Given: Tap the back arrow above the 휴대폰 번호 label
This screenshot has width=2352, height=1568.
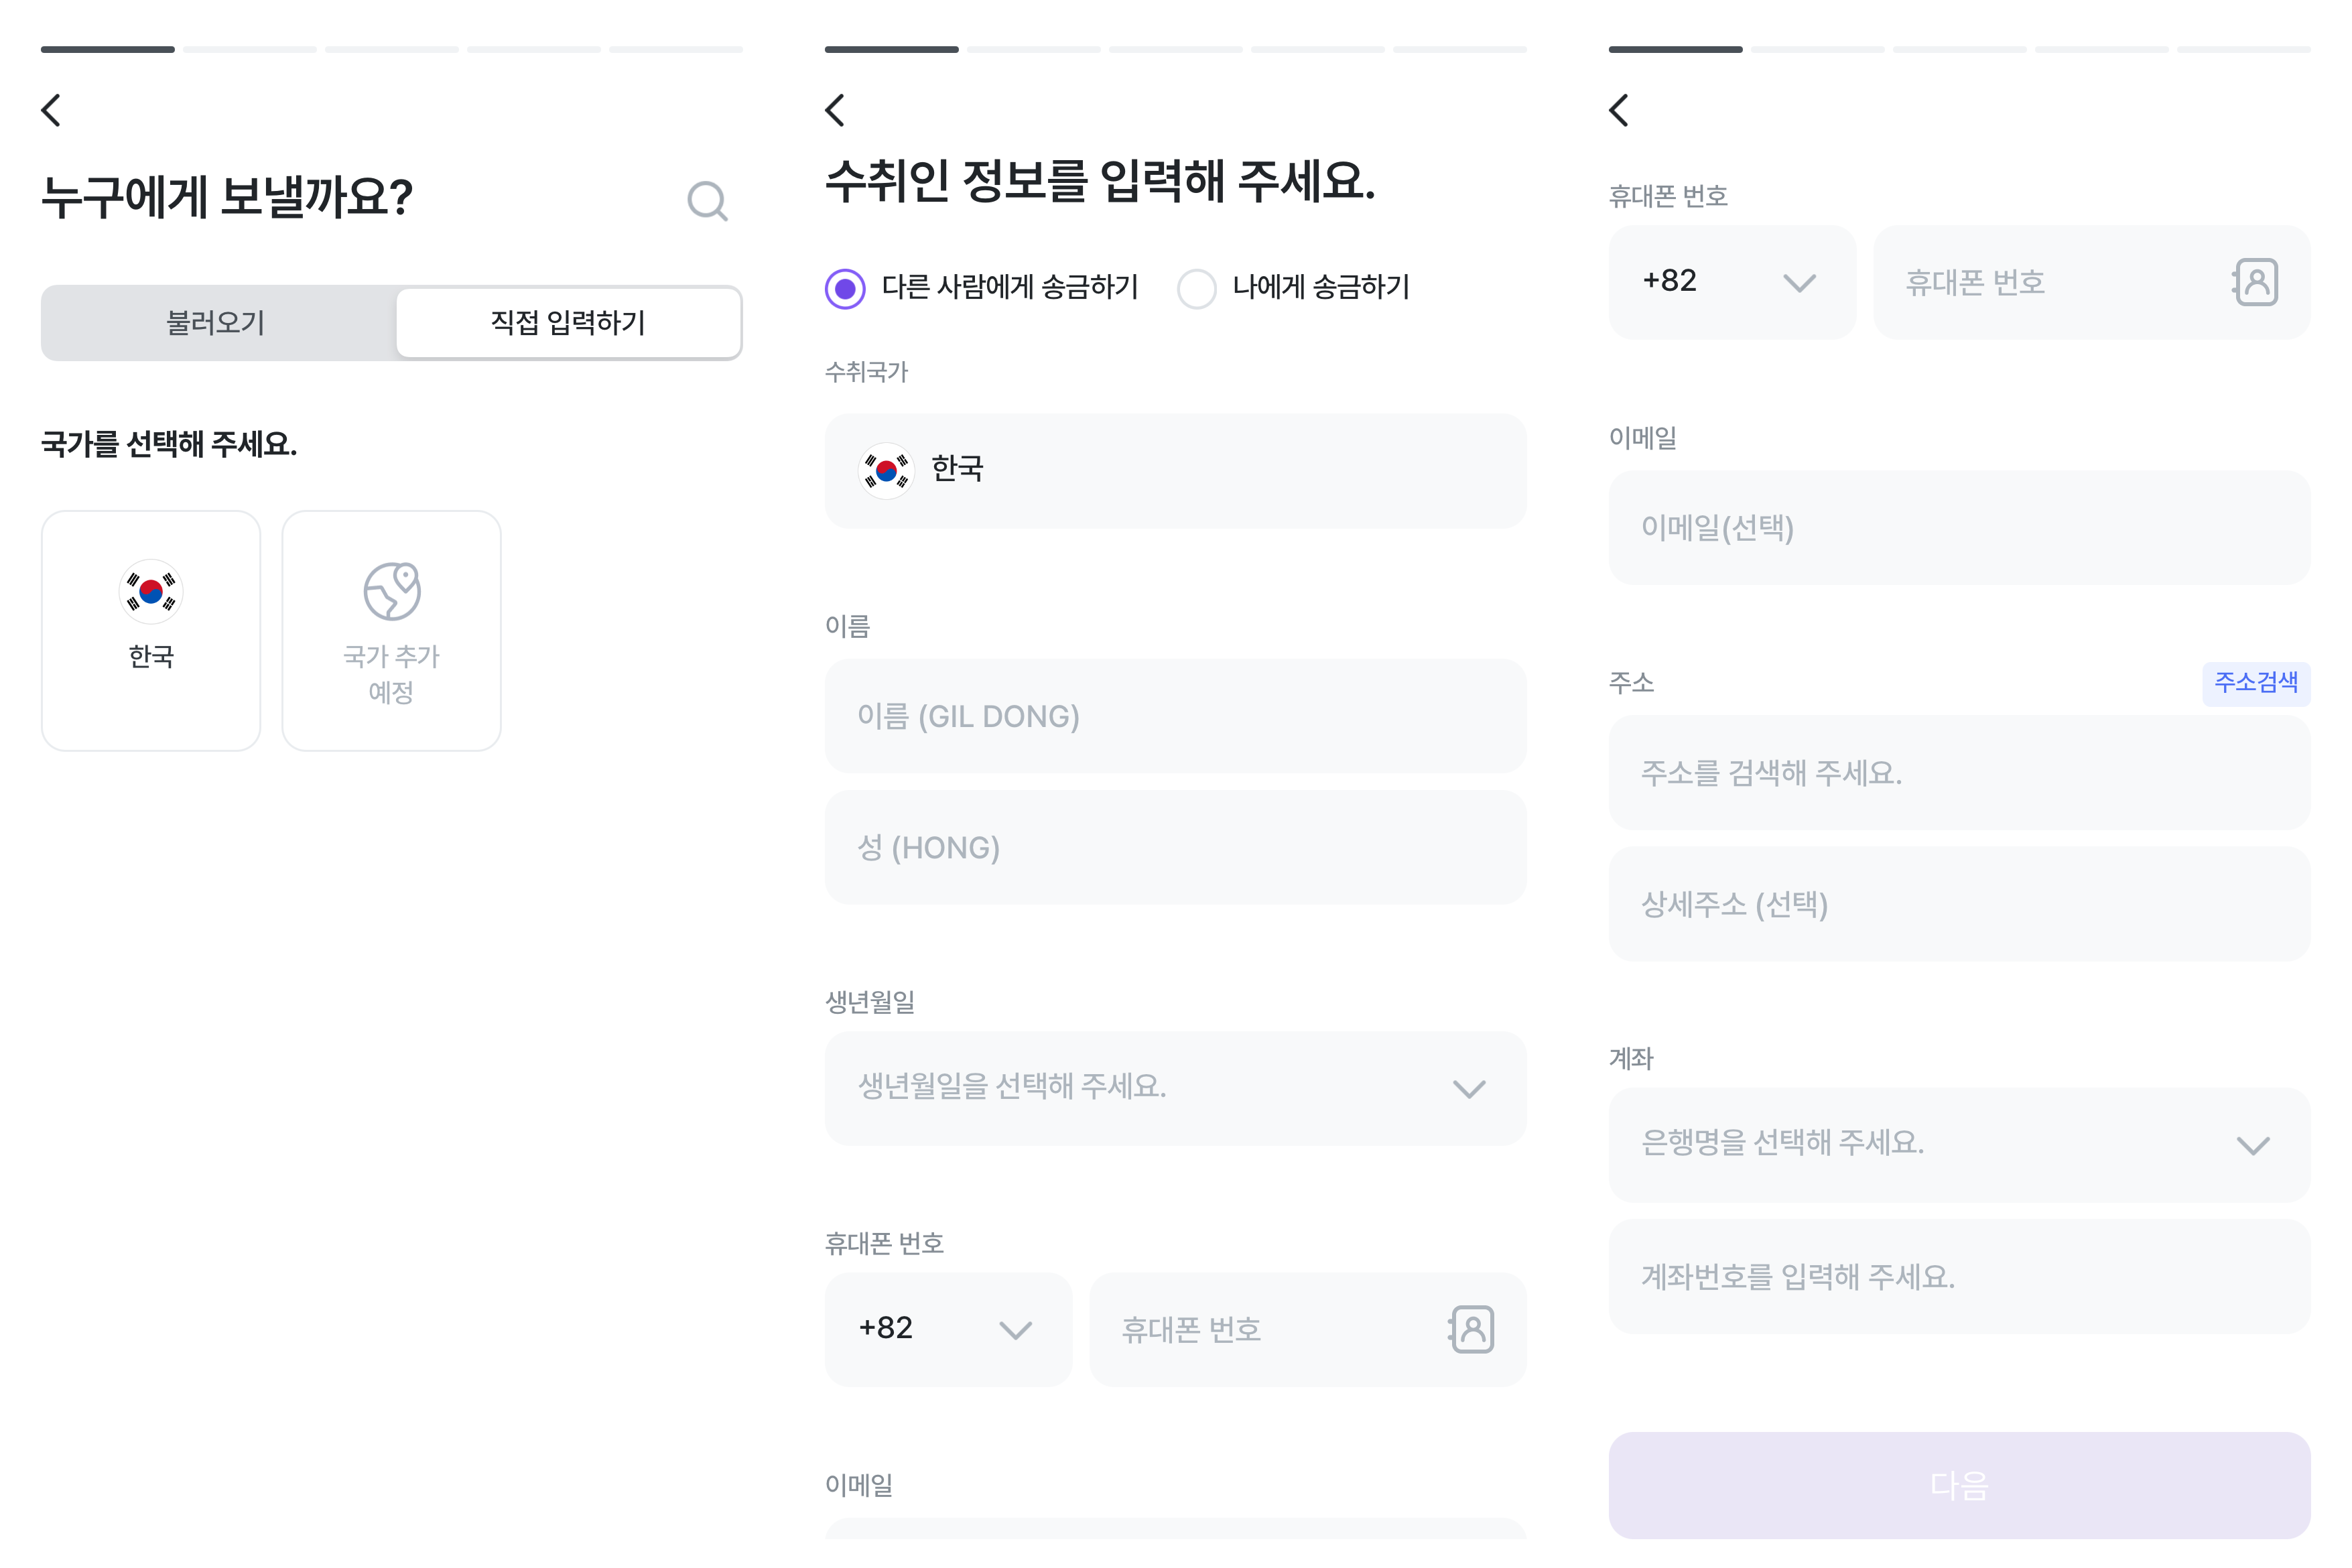Looking at the screenshot, I should point(1619,110).
